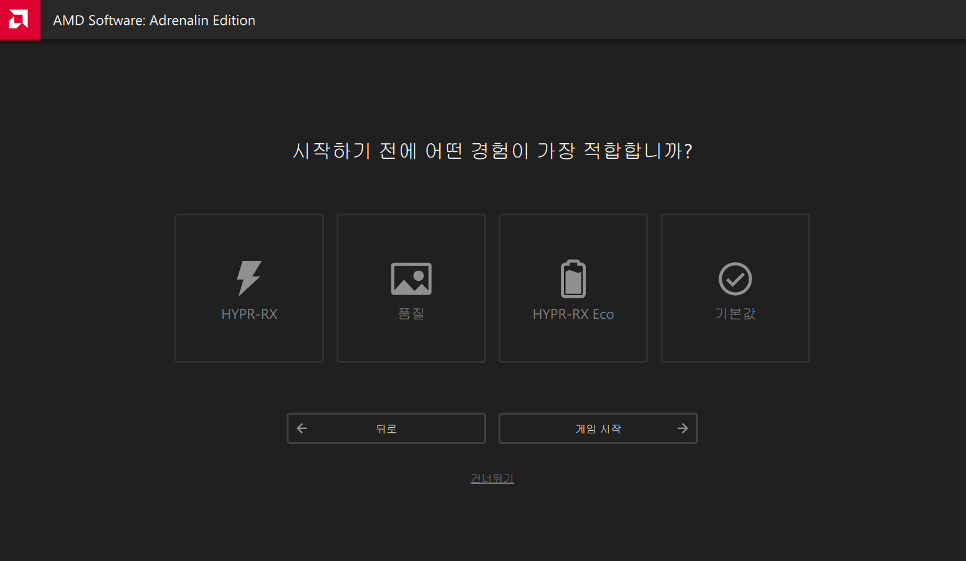Click the battery icon for HYPR-RX Eco
Screen dimensions: 966x561
point(573,278)
